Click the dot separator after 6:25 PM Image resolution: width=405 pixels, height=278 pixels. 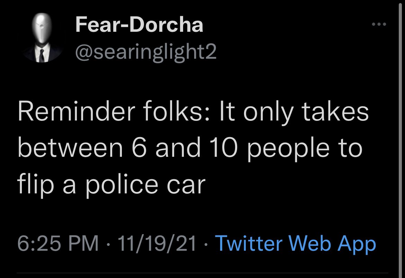[x=108, y=244]
